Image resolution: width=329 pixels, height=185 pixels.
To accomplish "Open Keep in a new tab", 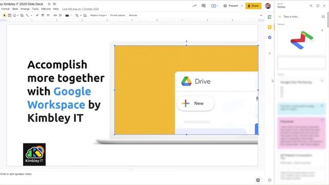I will point(318,6).
